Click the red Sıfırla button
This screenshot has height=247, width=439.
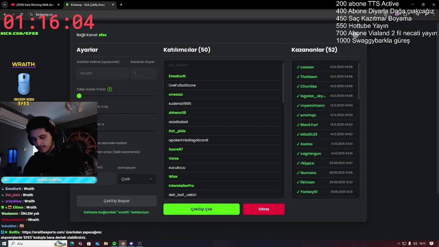click(264, 209)
